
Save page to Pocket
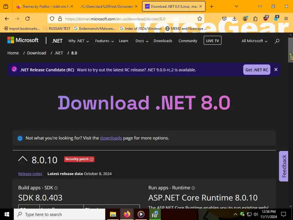point(224,19)
